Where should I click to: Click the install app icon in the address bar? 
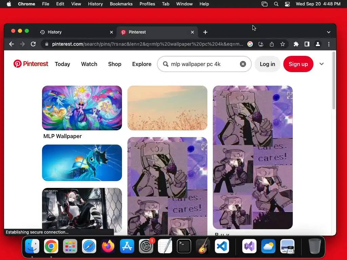(x=261, y=44)
